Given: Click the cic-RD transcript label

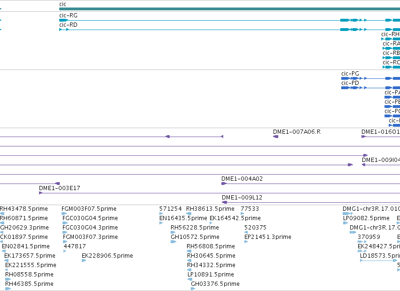Looking at the screenshot, I should click(x=68, y=25).
